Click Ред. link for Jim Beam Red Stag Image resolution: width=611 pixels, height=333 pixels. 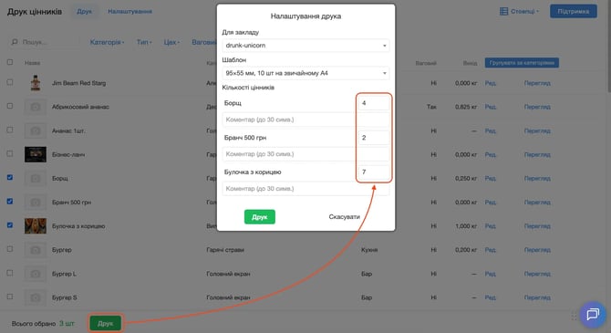point(491,83)
